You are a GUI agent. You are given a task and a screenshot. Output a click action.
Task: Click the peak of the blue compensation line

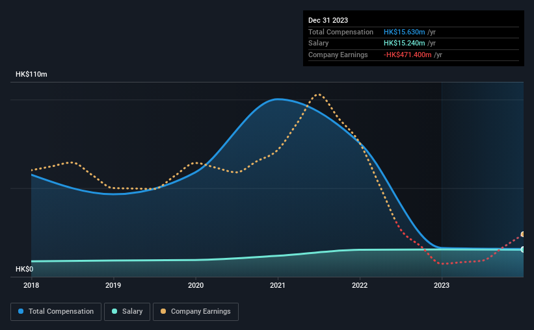point(278,99)
